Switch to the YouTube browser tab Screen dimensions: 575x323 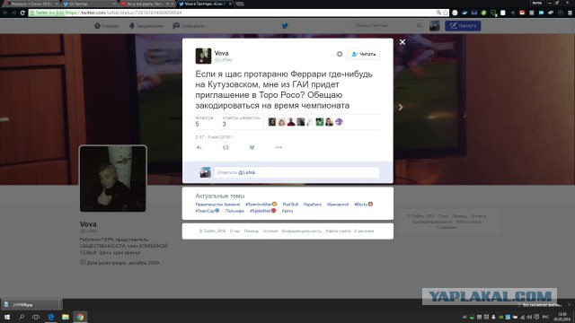click(x=146, y=4)
